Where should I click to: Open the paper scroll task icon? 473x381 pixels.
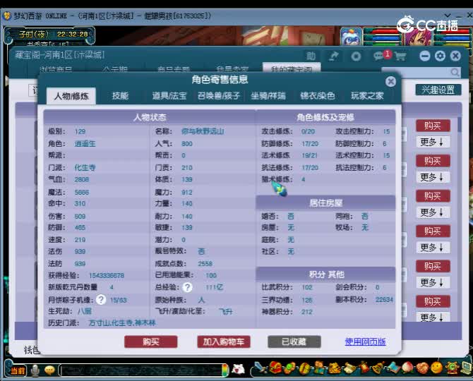point(349,368)
